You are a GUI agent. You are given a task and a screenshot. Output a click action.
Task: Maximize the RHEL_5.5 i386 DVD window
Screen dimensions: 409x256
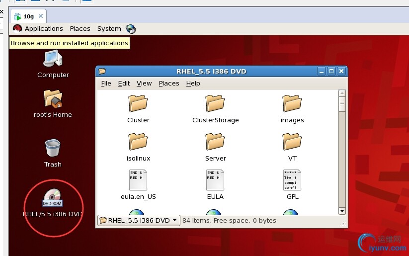click(331, 71)
